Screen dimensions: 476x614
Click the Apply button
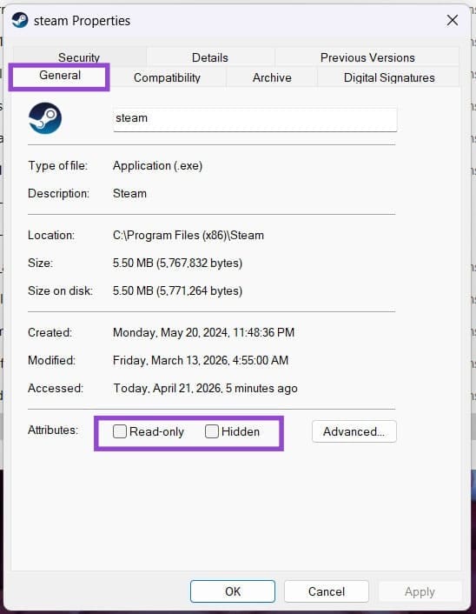420,591
